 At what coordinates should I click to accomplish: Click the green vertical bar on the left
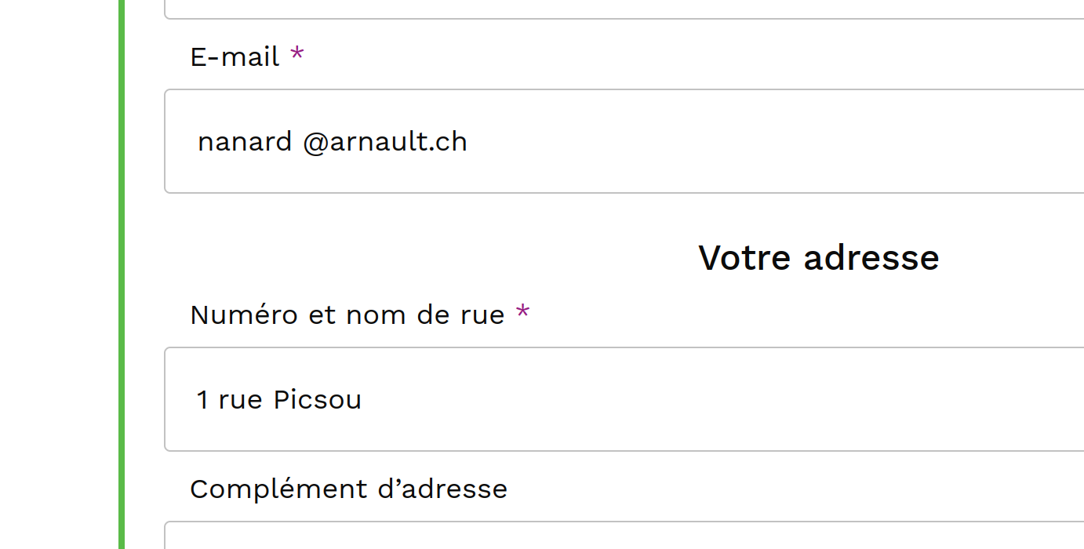(122, 274)
